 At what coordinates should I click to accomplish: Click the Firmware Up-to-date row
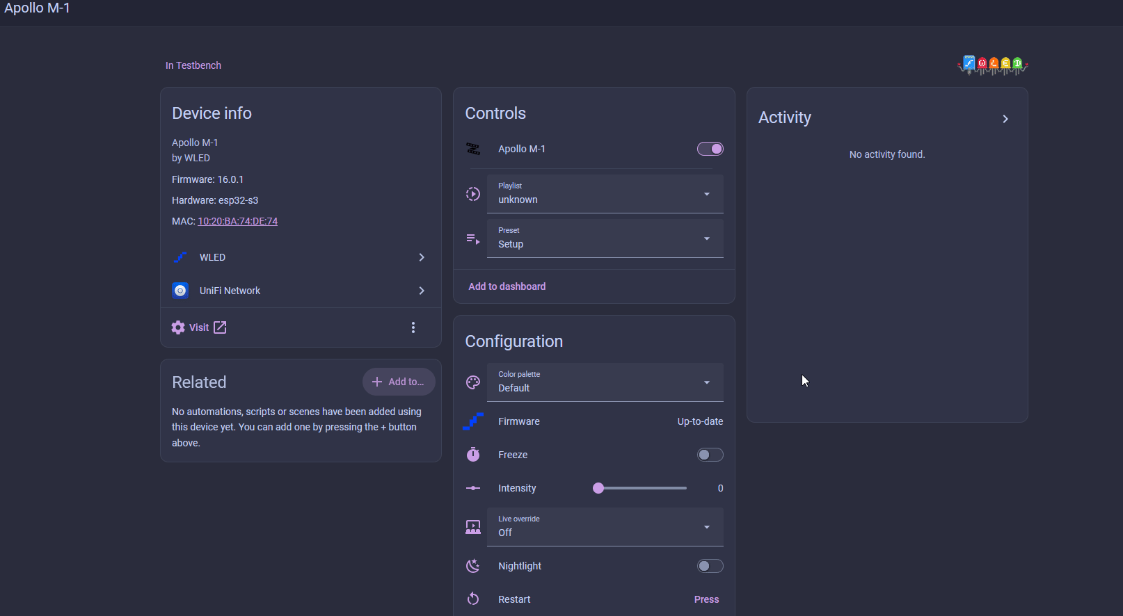click(x=594, y=421)
